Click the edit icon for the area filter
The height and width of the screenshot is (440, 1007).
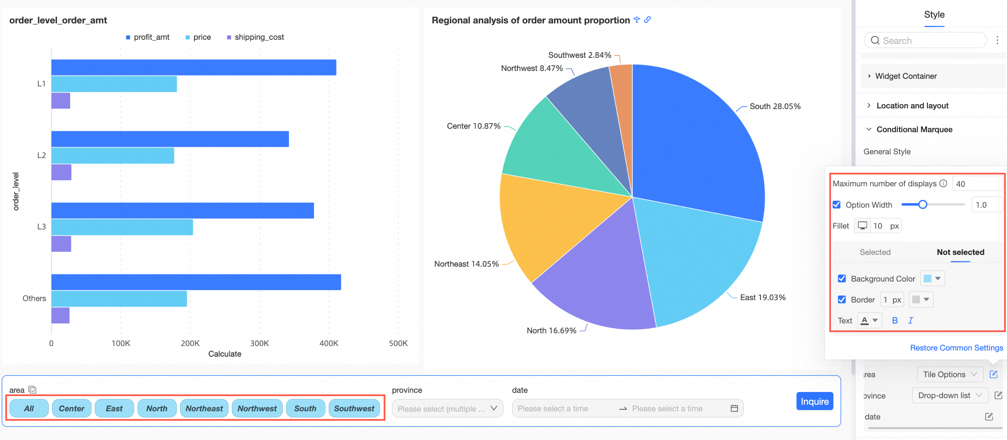click(993, 374)
